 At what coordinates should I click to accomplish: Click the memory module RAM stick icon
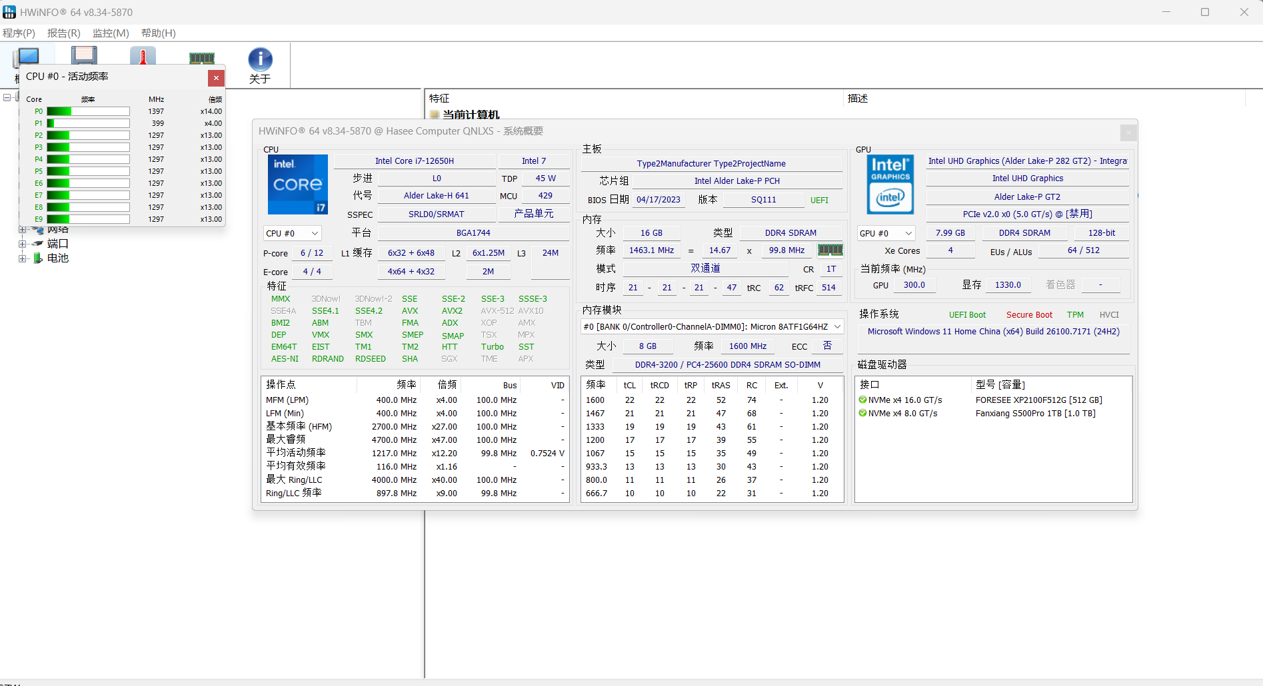[x=201, y=57]
